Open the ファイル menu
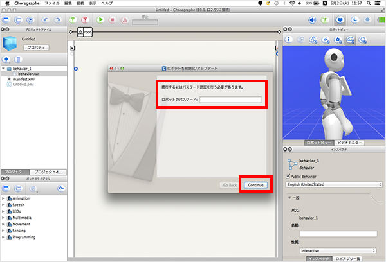This screenshot has width=386, height=262. tap(51, 3)
